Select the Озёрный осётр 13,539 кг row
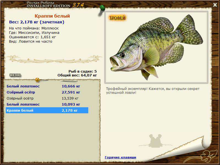220x165 pixels. tap(47, 98)
